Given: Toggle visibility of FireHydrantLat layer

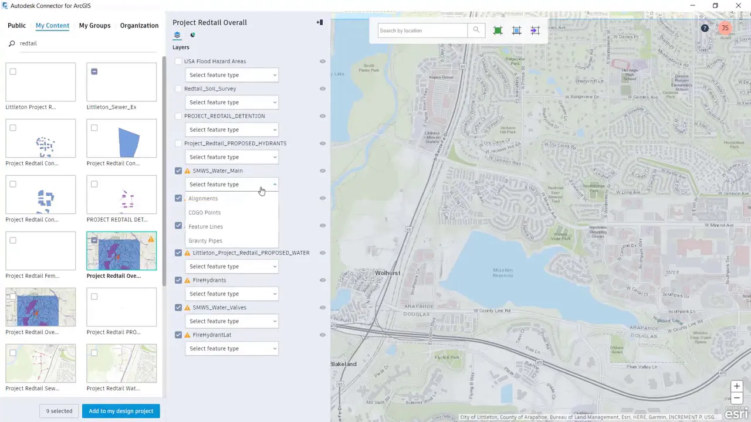Looking at the screenshot, I should [323, 335].
